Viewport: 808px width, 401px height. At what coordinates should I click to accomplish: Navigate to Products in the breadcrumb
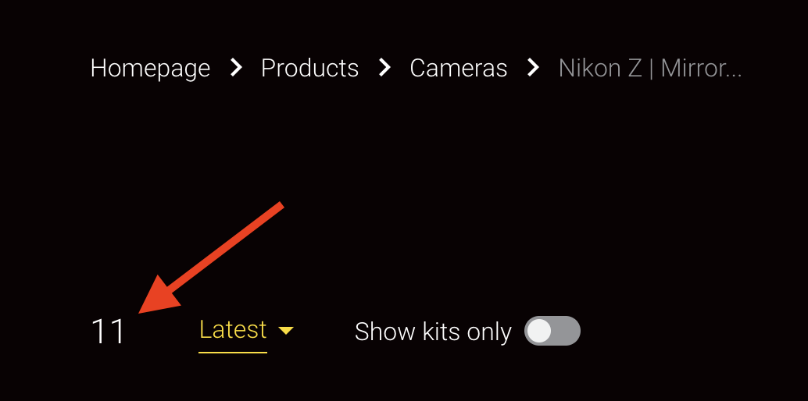pyautogui.click(x=309, y=69)
